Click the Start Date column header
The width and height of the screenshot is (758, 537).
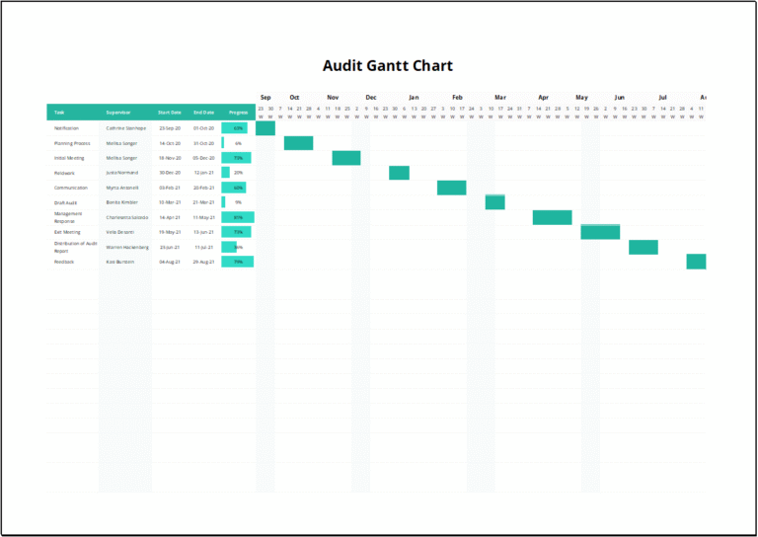pyautogui.click(x=170, y=113)
